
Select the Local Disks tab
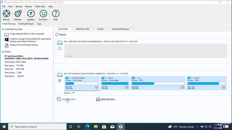coord(63,29)
